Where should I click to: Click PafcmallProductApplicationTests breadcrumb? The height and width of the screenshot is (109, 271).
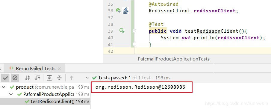pos(173,59)
